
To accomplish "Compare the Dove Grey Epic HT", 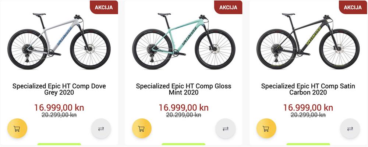I will pyautogui.click(x=101, y=129).
